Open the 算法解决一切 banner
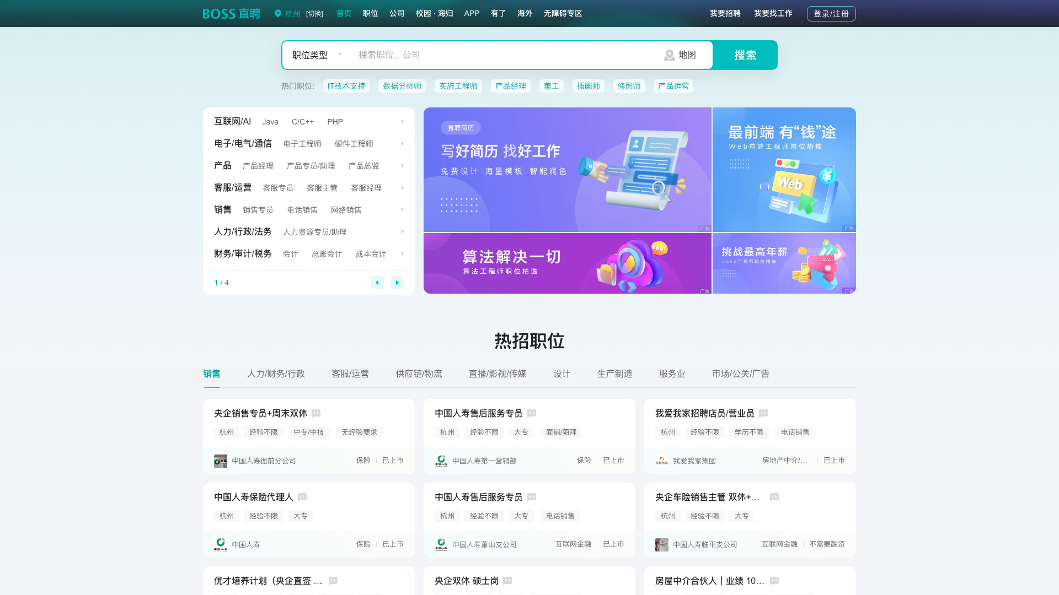 pyautogui.click(x=568, y=263)
